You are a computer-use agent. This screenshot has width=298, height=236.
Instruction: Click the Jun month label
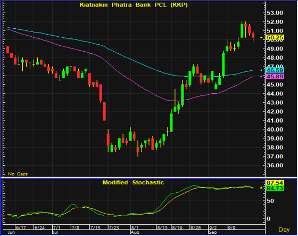[x=11, y=232]
